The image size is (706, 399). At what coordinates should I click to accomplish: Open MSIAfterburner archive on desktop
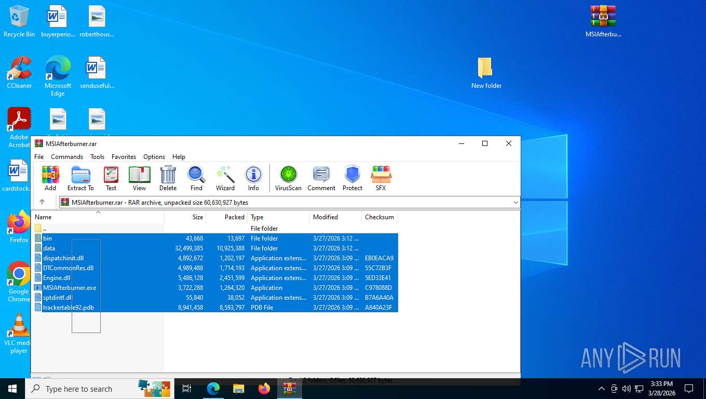click(603, 21)
